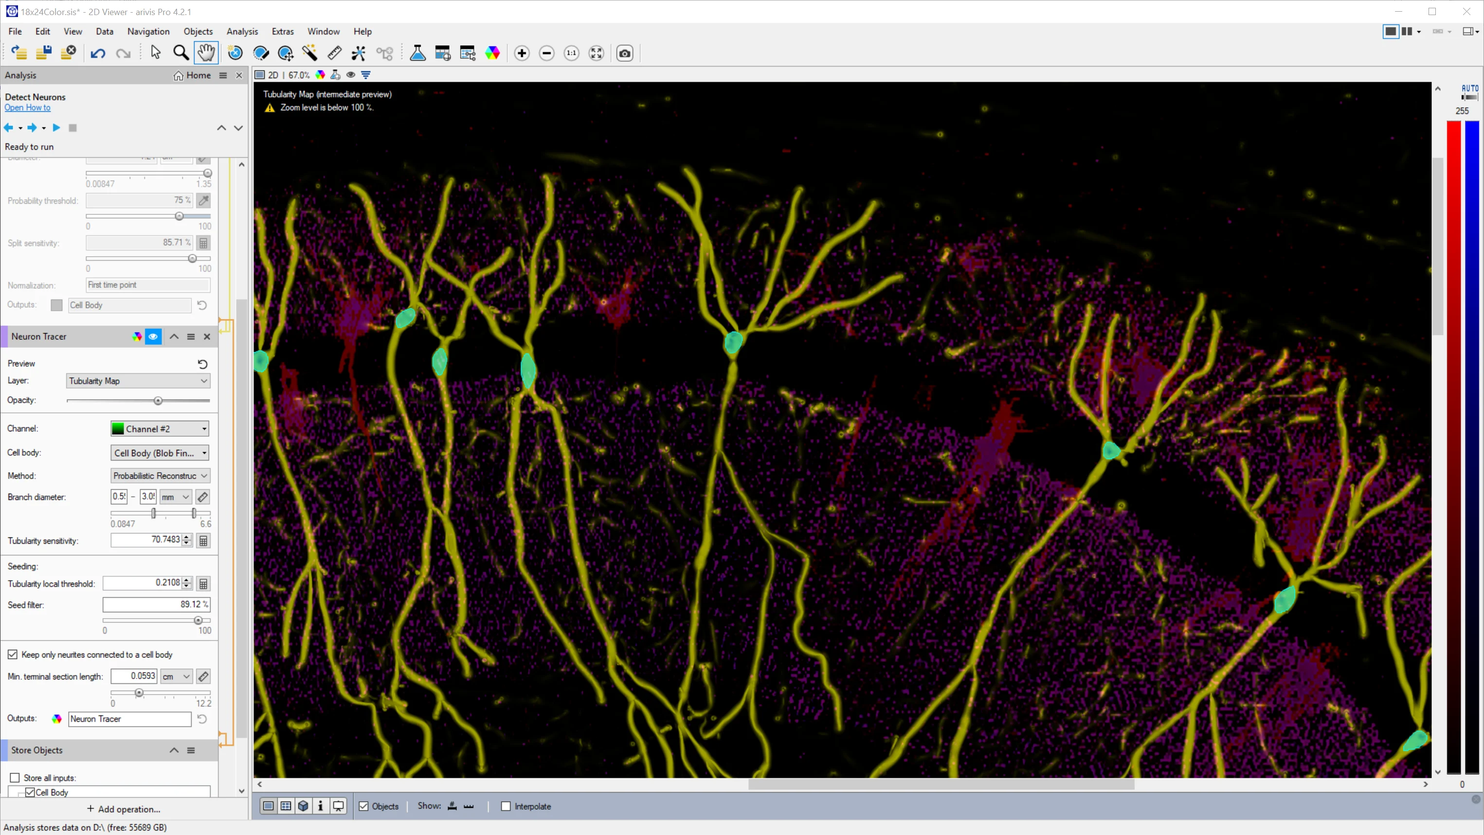Reset the Neuron Tracer output name
Image resolution: width=1484 pixels, height=835 pixels.
point(201,719)
